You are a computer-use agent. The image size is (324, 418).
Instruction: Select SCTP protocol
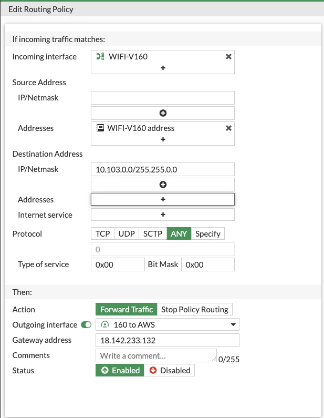point(153,233)
